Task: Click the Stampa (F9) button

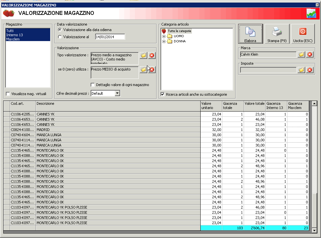Action: 277,34
